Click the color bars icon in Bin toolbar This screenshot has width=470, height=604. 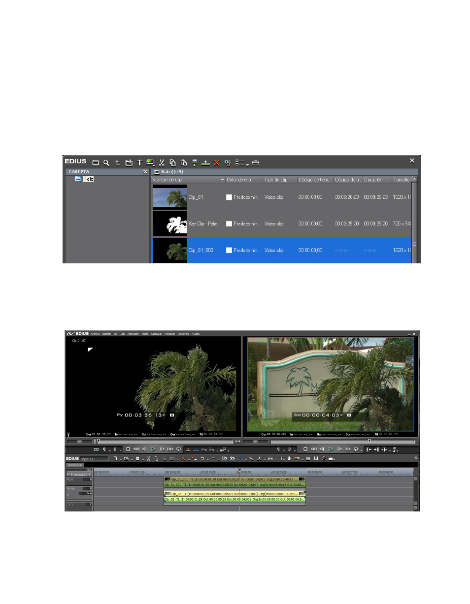[x=150, y=162]
